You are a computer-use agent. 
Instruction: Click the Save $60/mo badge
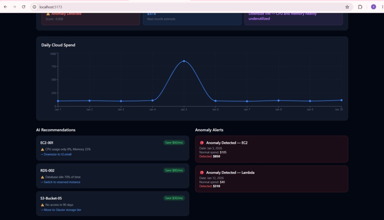(174, 143)
